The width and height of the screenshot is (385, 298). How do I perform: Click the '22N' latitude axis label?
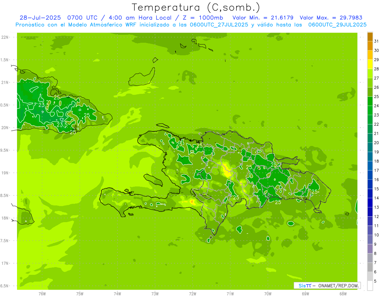(x=5, y=37)
